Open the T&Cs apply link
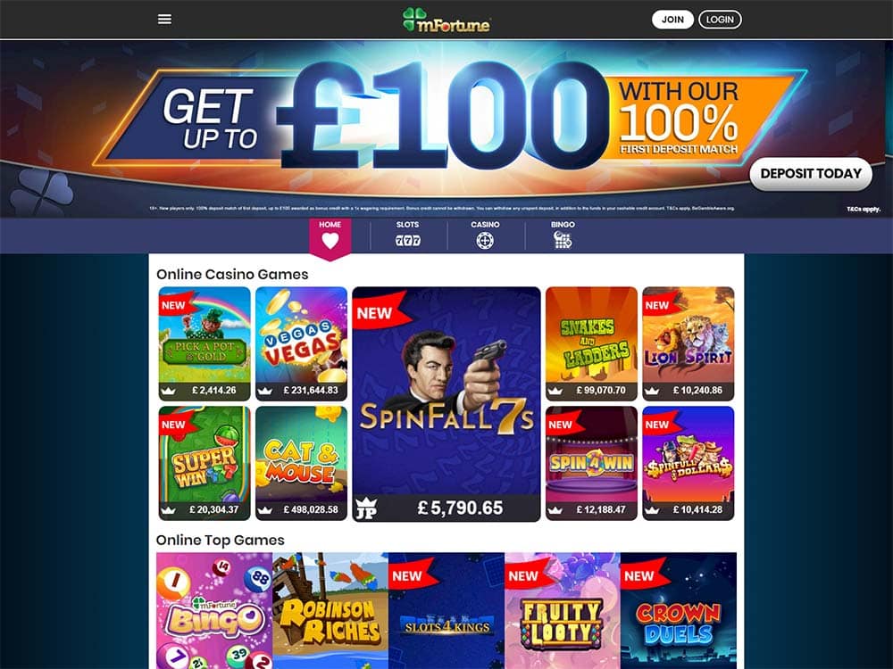Image resolution: width=893 pixels, height=669 pixels. click(864, 210)
